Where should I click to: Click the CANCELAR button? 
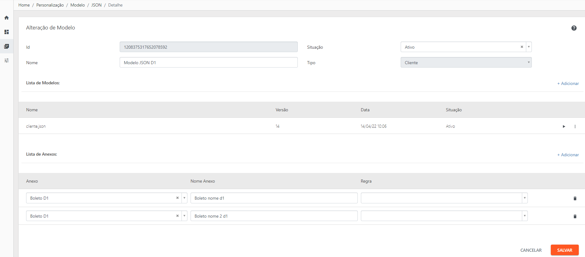pyautogui.click(x=531, y=250)
